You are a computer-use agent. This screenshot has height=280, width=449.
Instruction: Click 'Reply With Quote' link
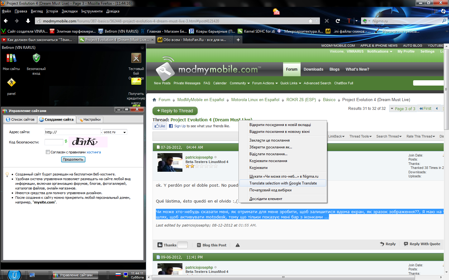422,244
